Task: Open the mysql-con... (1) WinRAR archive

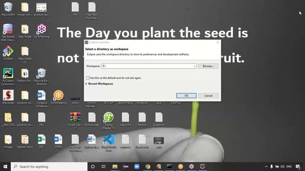Action: coord(75,121)
